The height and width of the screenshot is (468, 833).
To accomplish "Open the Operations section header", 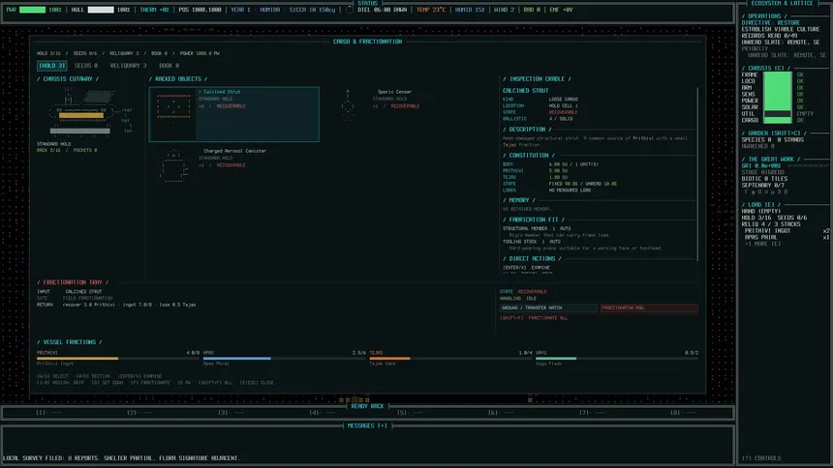I will (x=764, y=16).
